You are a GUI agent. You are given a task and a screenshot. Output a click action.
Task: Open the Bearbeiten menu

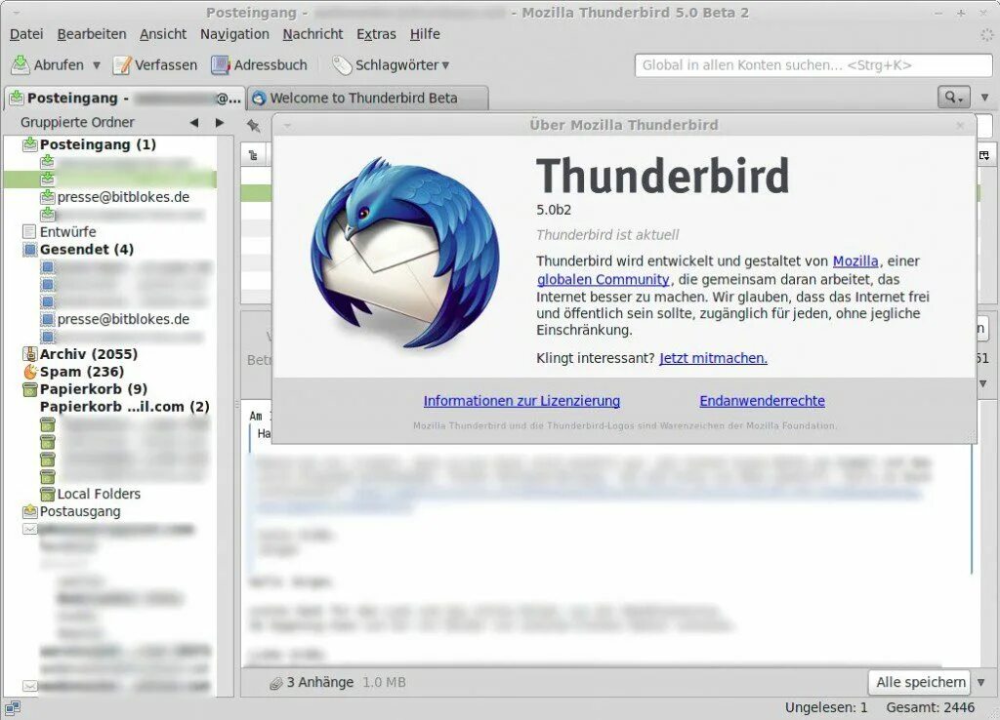[x=92, y=34]
